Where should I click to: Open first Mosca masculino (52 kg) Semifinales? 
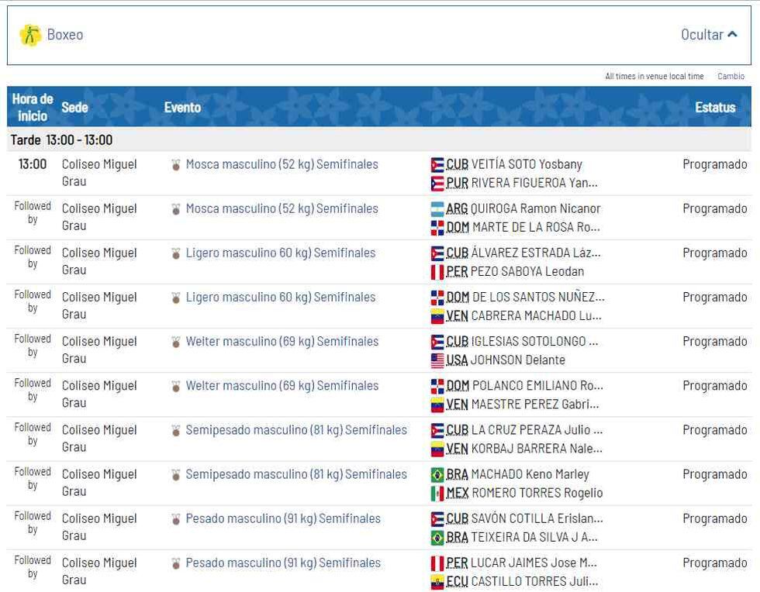(282, 164)
